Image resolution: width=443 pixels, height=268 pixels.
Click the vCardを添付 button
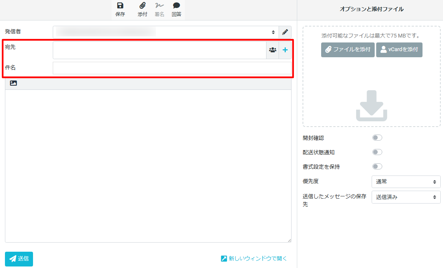399,50
